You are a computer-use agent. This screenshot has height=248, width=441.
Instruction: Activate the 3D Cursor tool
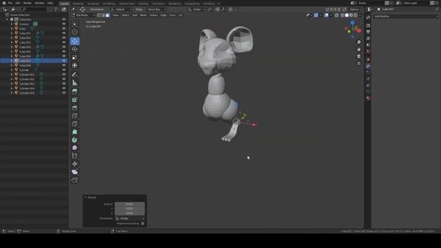[x=74, y=32]
